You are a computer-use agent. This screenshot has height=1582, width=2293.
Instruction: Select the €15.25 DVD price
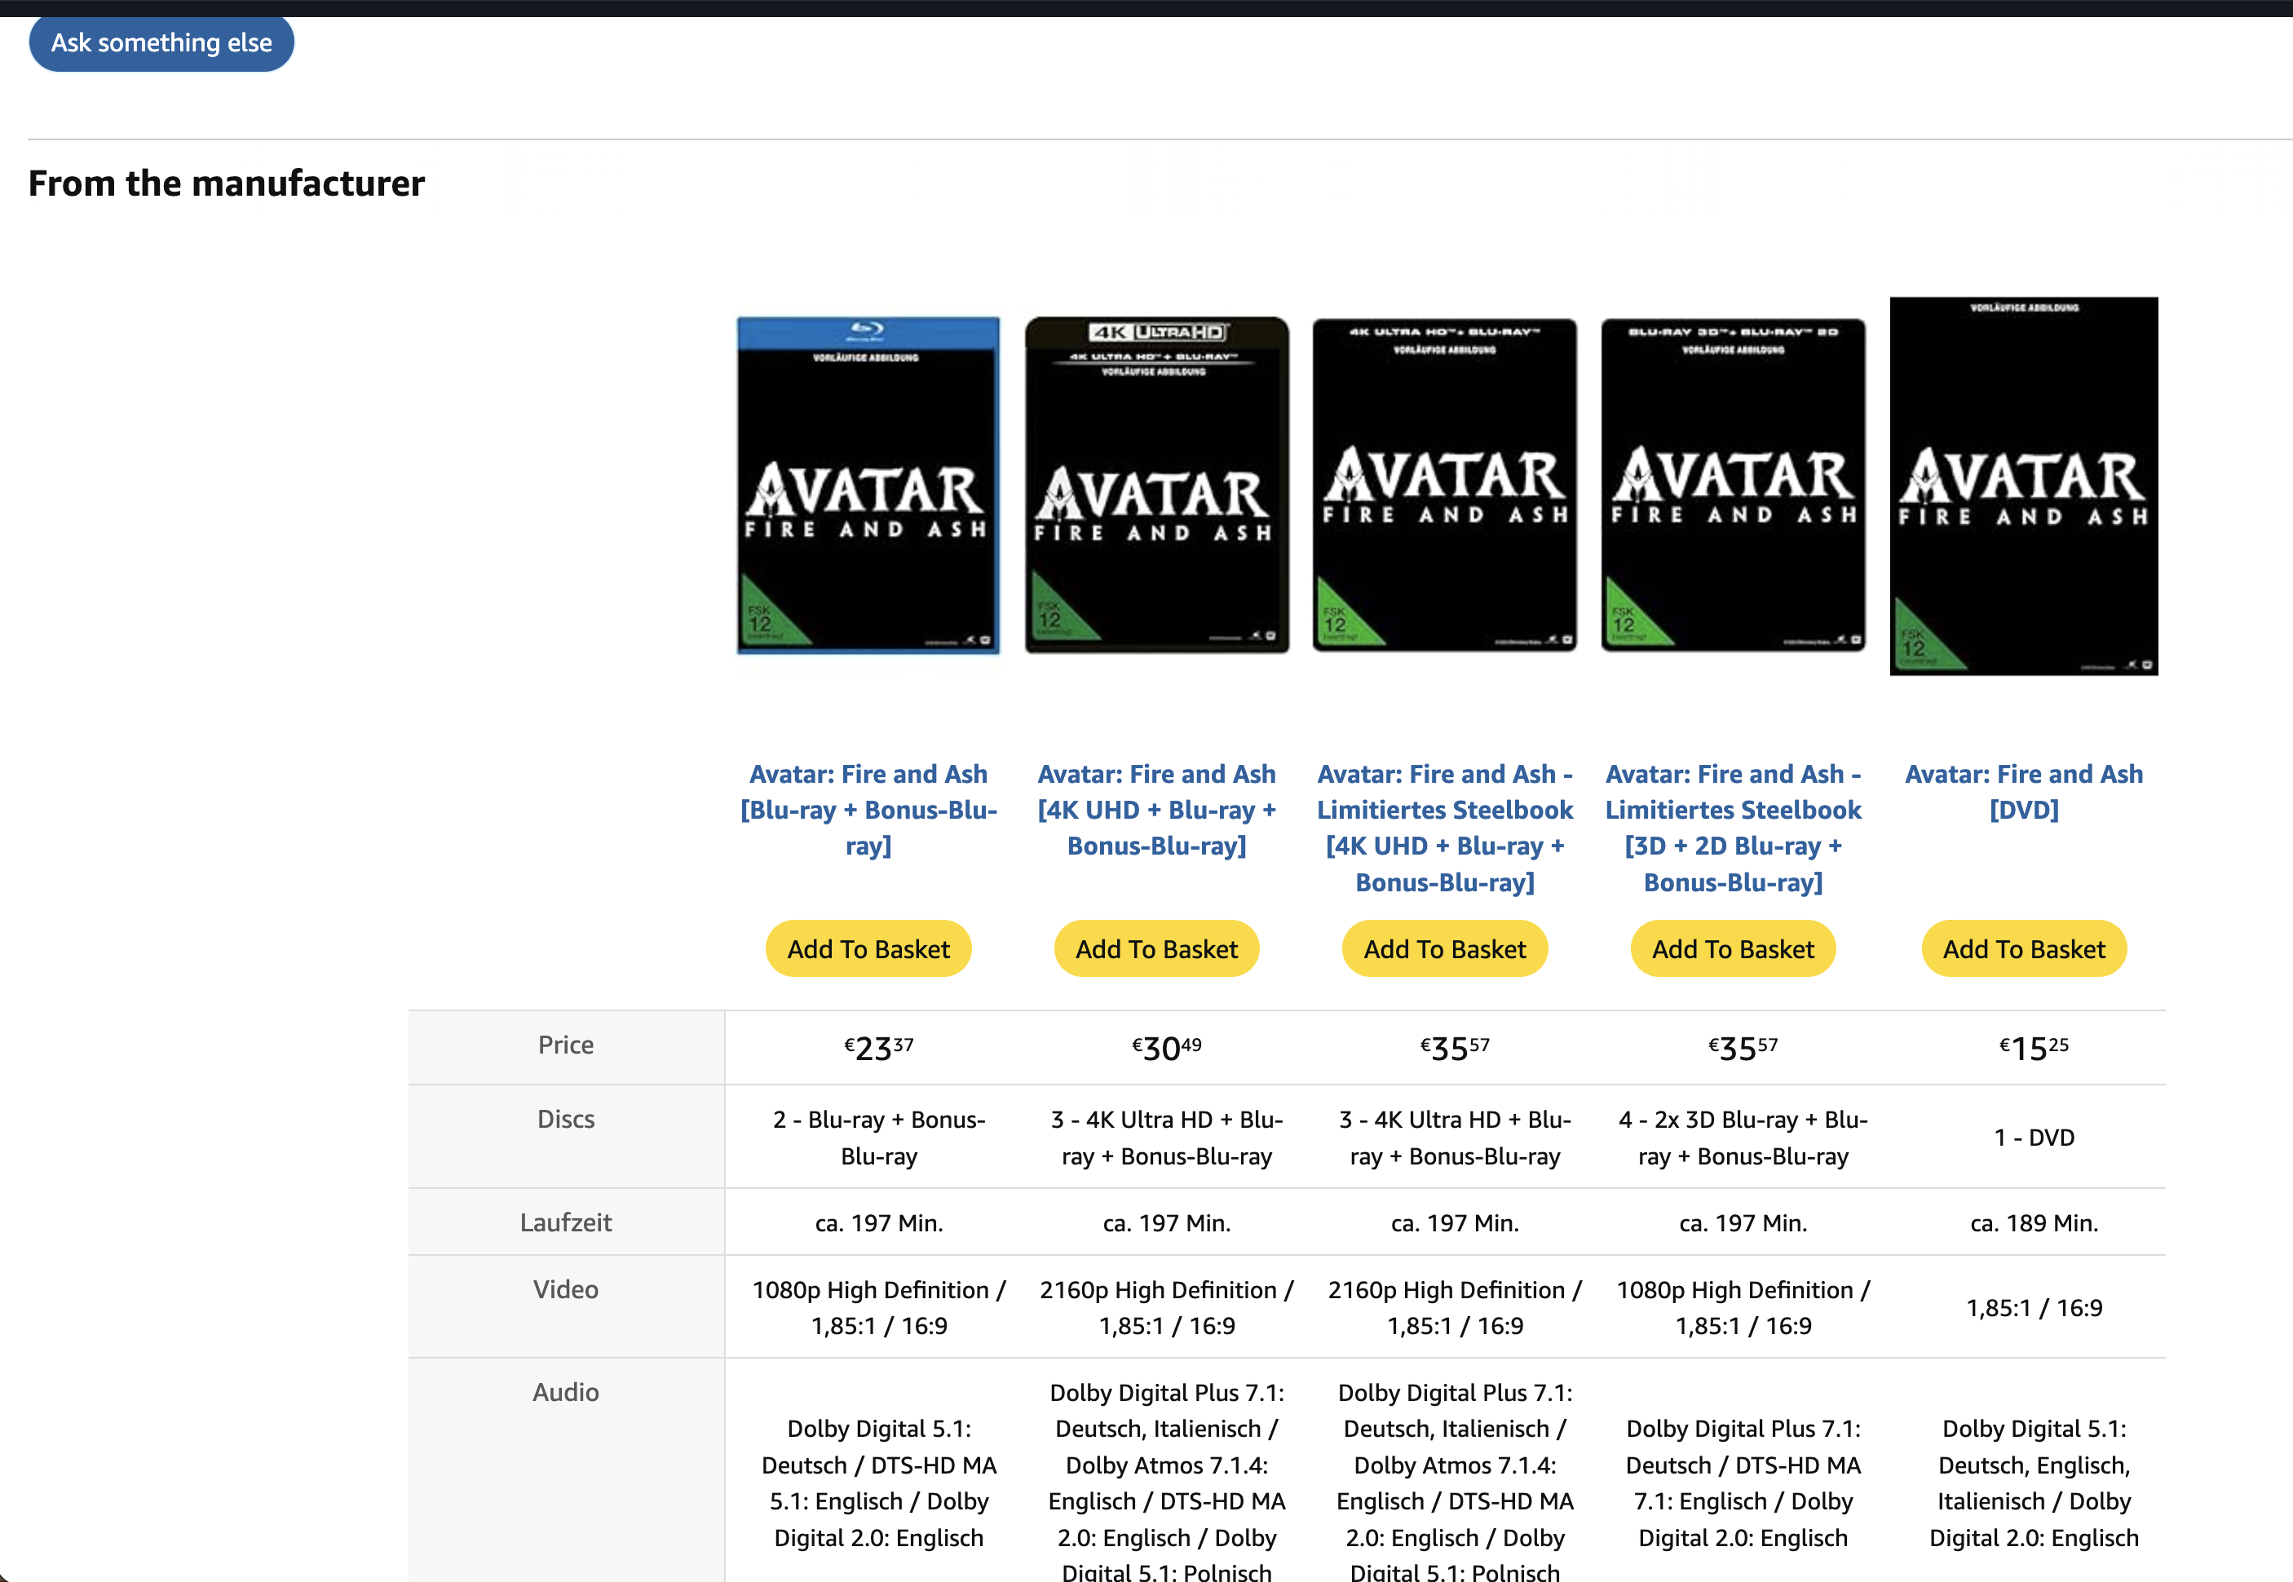(2034, 1048)
